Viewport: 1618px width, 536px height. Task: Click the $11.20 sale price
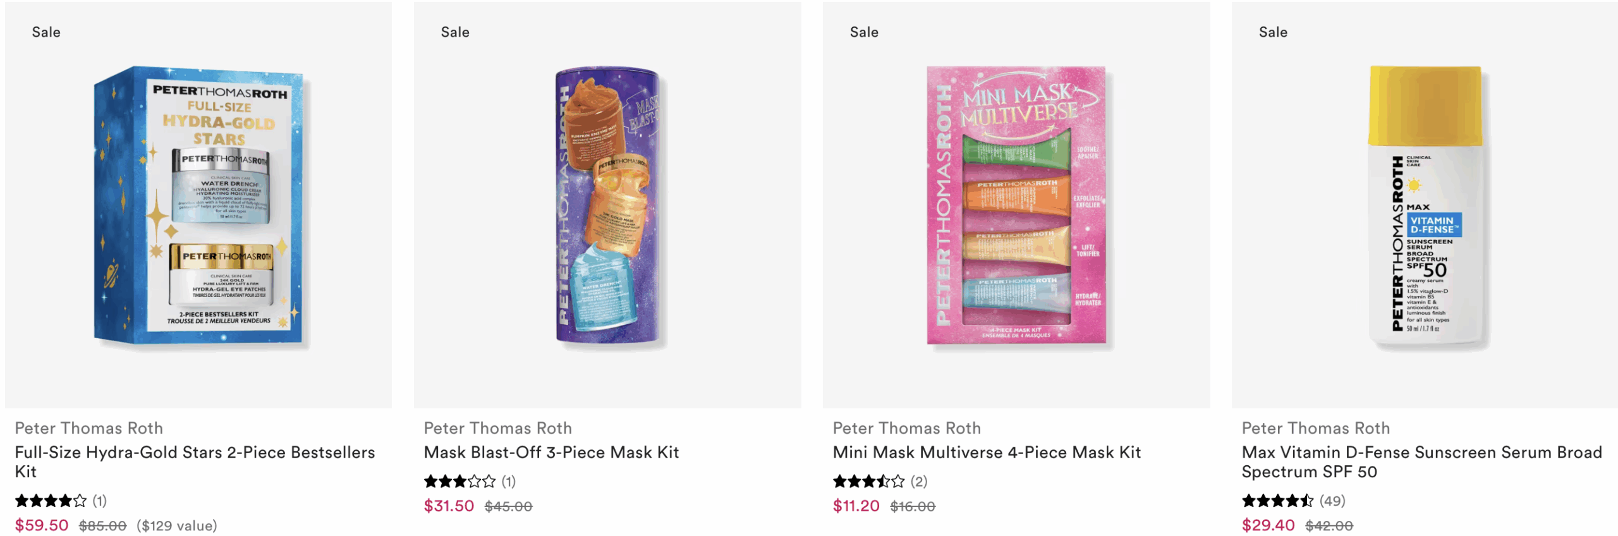tap(856, 506)
